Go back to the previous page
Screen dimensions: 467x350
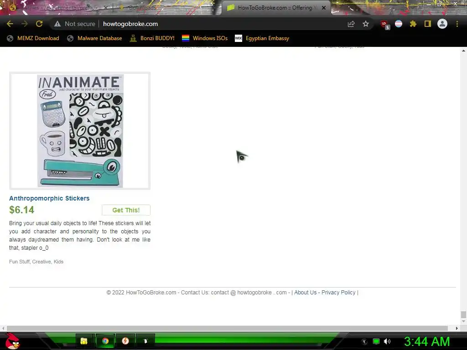coord(10,24)
